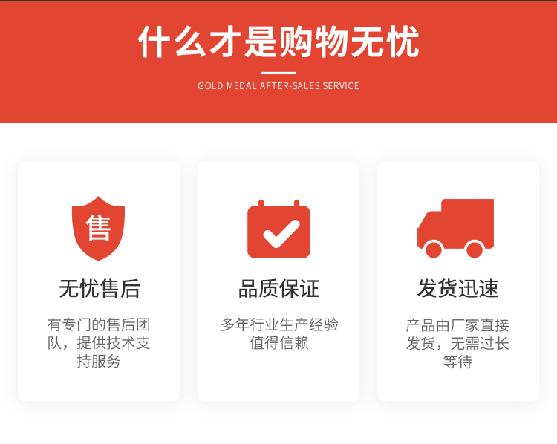
Task: Click the 什么才是购物无忧 banner title
Action: pos(278,42)
